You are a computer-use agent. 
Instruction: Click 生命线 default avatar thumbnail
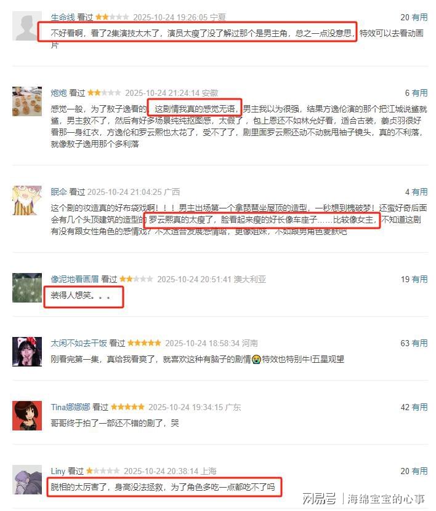pyautogui.click(x=27, y=26)
